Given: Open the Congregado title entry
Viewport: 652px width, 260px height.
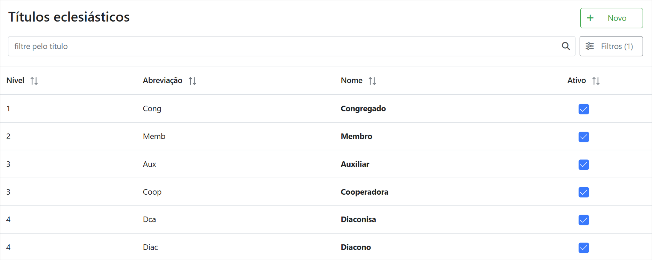Looking at the screenshot, I should point(363,109).
